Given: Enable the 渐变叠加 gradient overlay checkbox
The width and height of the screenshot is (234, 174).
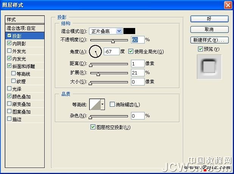Looking at the screenshot, I should click(x=9, y=104).
